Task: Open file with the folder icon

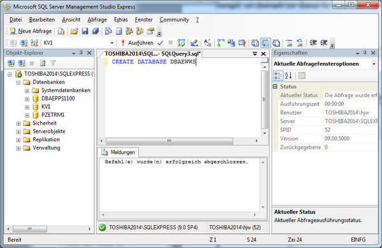Action: [74, 31]
